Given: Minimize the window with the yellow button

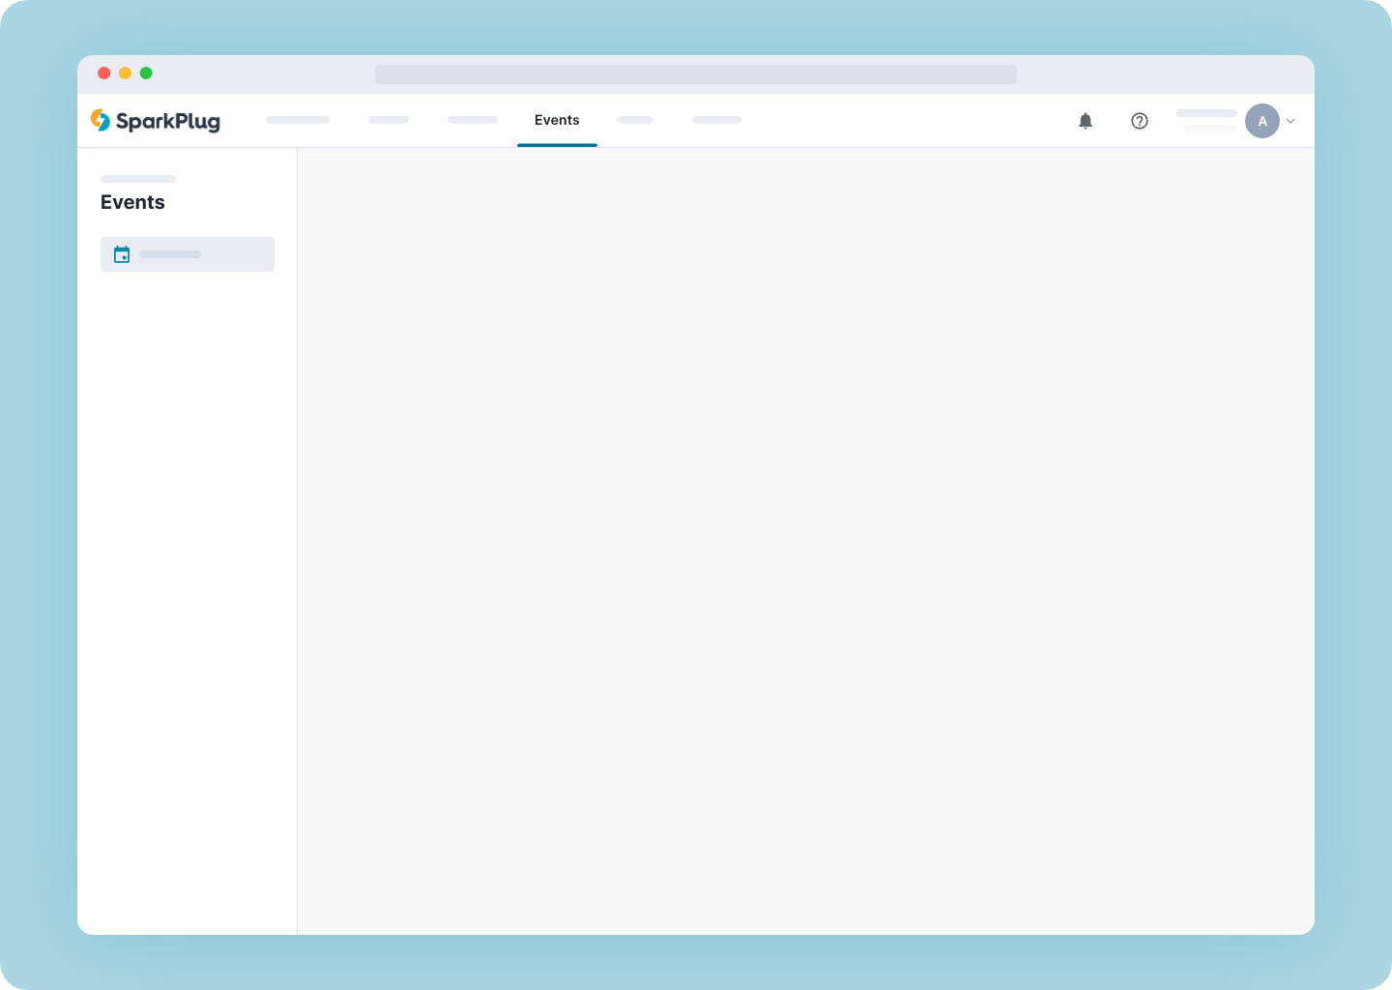Looking at the screenshot, I should tap(125, 73).
